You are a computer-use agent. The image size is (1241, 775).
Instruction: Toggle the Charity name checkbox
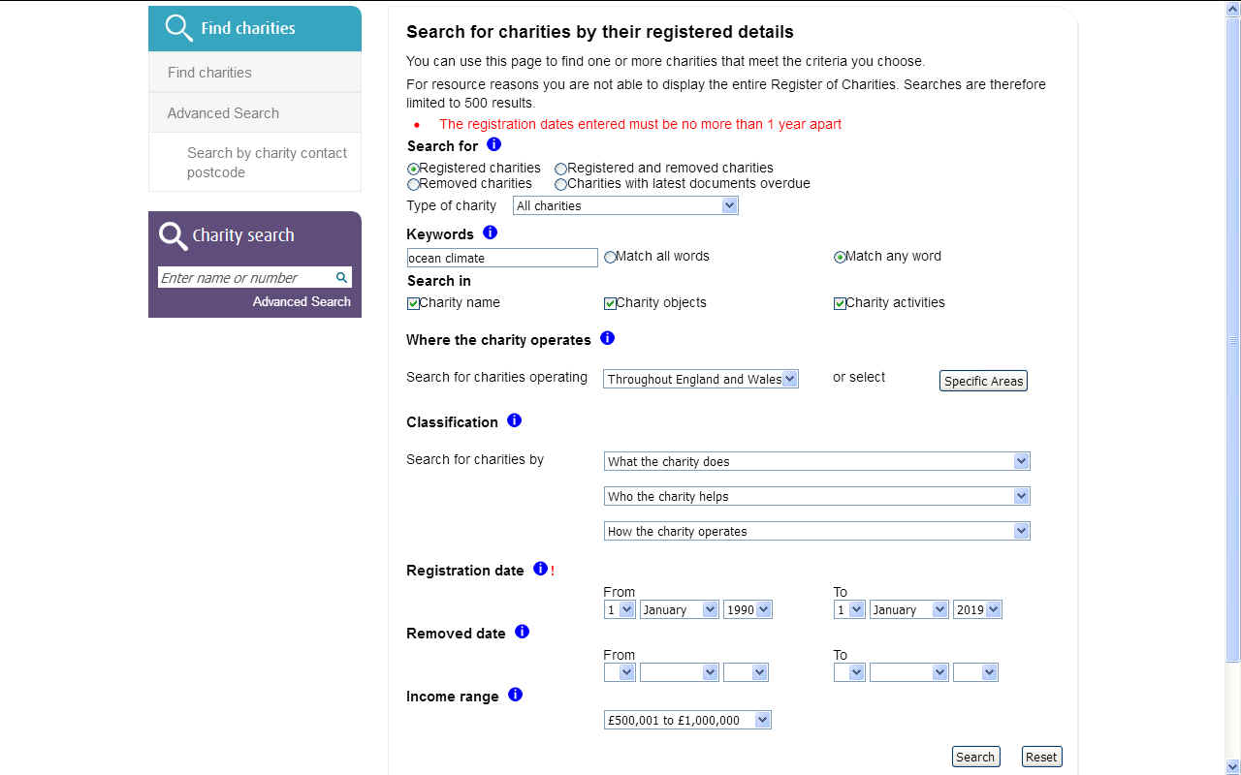413,303
